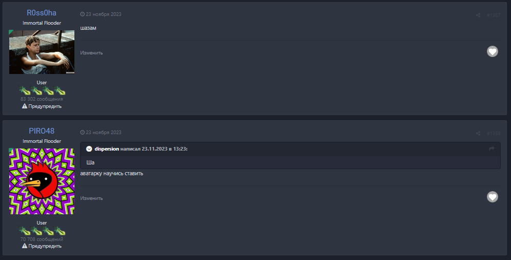
Task: Click the jump-to-post arrow in the dispersion quote
Action: pyautogui.click(x=492, y=149)
